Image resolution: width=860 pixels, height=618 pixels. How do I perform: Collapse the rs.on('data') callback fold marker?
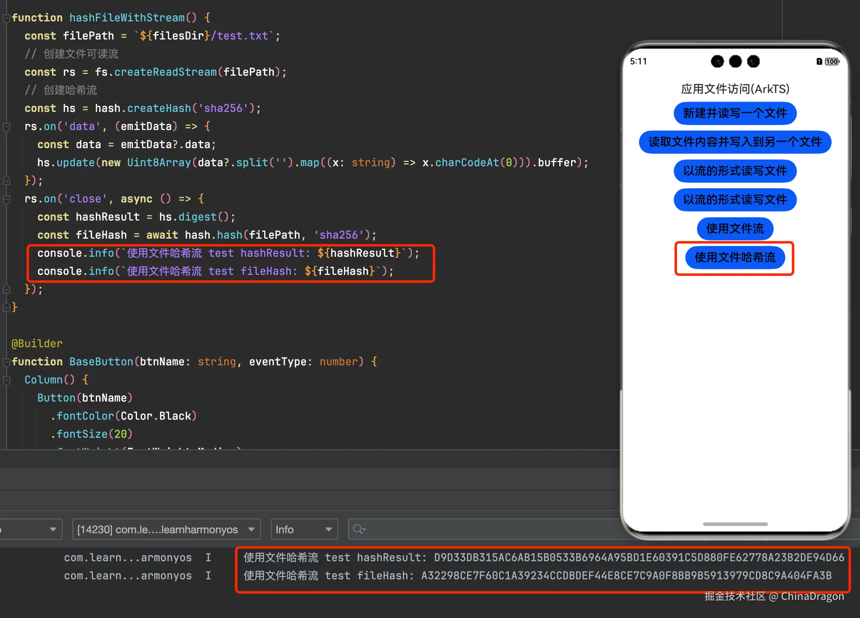[6, 127]
